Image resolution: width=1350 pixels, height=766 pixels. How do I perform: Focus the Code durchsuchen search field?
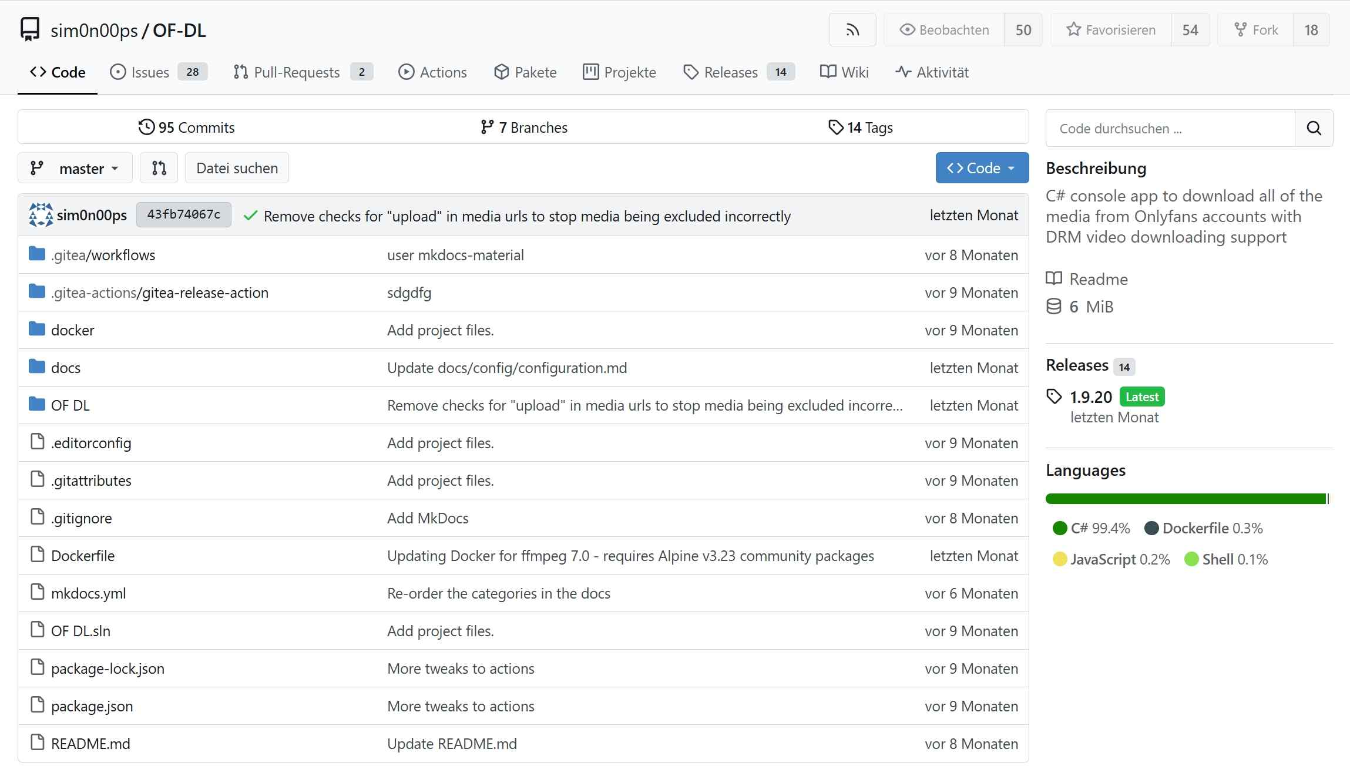[x=1169, y=129]
